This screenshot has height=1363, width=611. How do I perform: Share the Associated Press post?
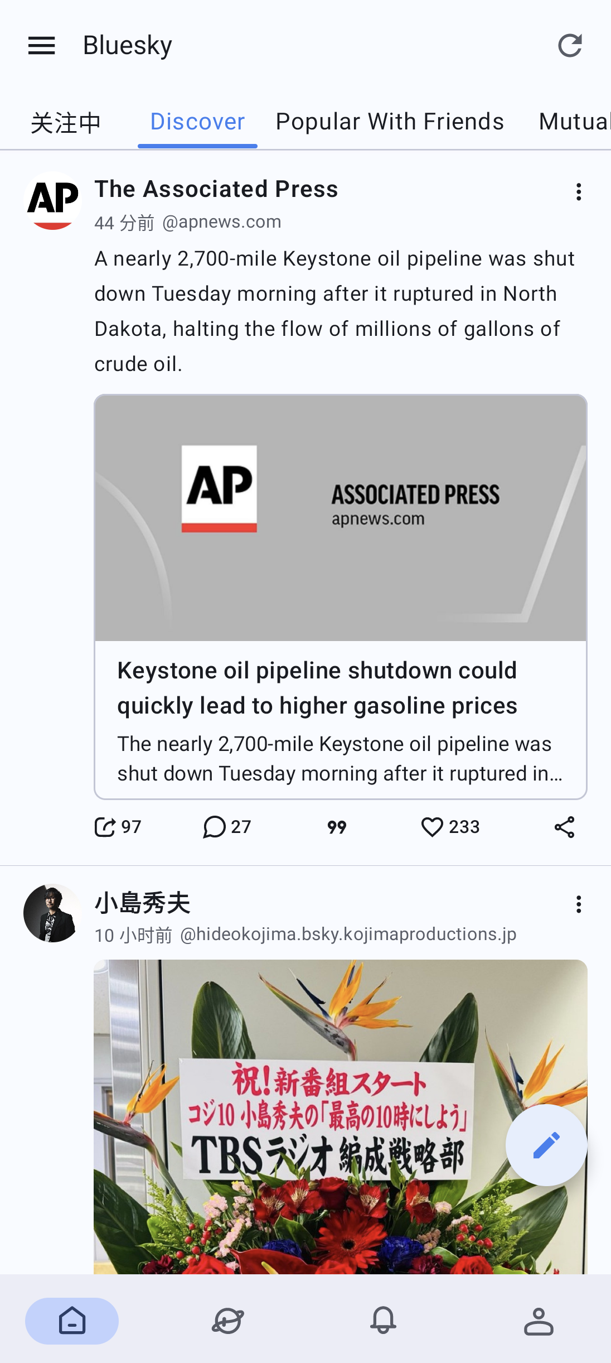[564, 827]
